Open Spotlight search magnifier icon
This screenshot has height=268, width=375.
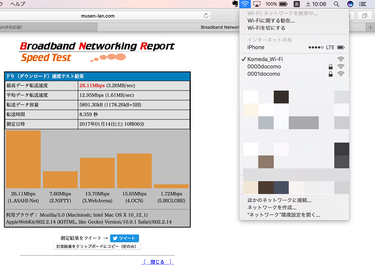click(x=336, y=4)
